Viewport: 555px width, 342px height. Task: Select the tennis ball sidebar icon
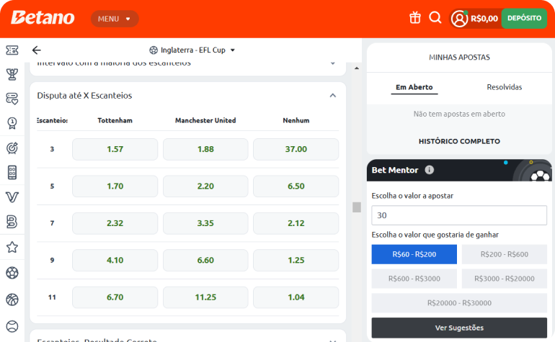[12, 326]
